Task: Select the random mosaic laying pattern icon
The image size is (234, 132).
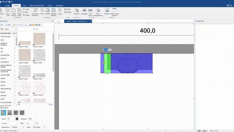Action: [x=22, y=113]
